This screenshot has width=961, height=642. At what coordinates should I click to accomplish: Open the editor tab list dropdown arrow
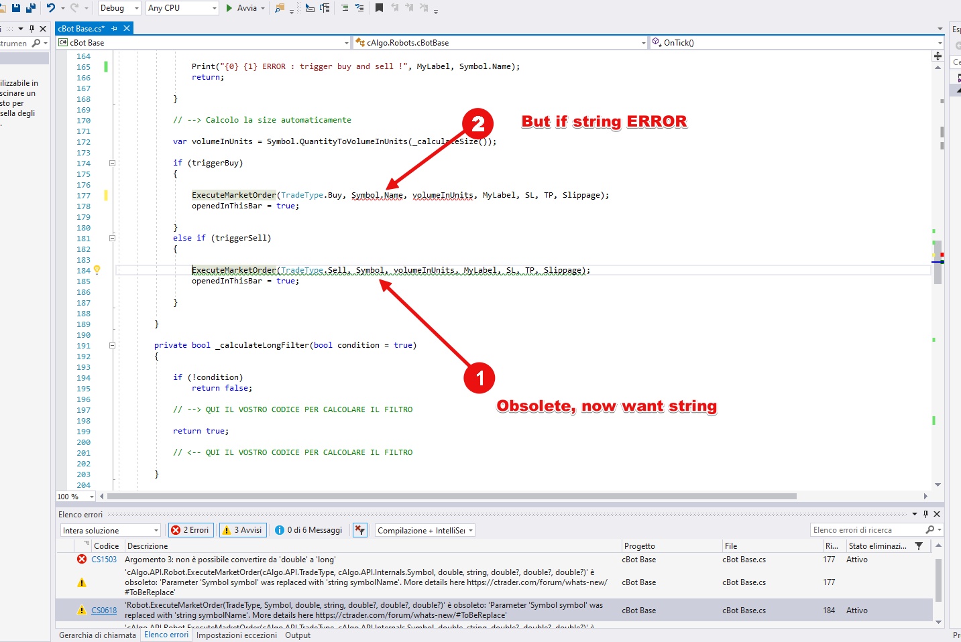pyautogui.click(x=940, y=29)
